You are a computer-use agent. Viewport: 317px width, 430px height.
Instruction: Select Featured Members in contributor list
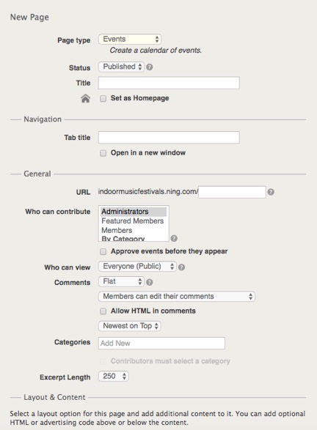(x=134, y=221)
